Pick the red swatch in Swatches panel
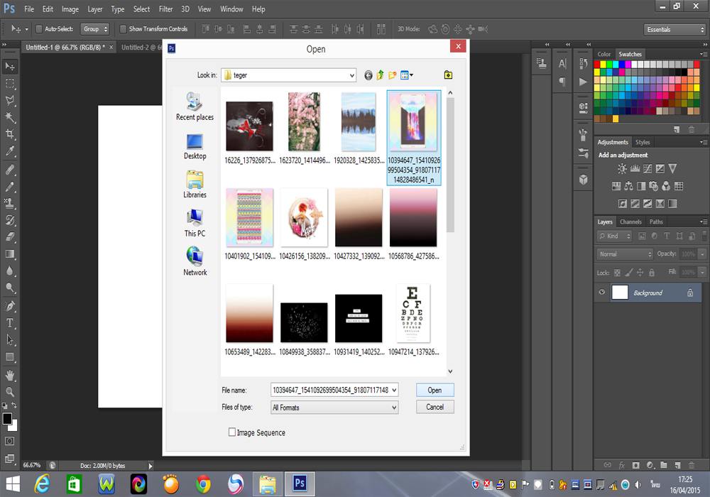 click(x=599, y=65)
